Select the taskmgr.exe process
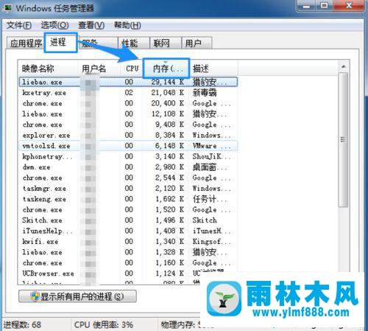 [x=128, y=189]
